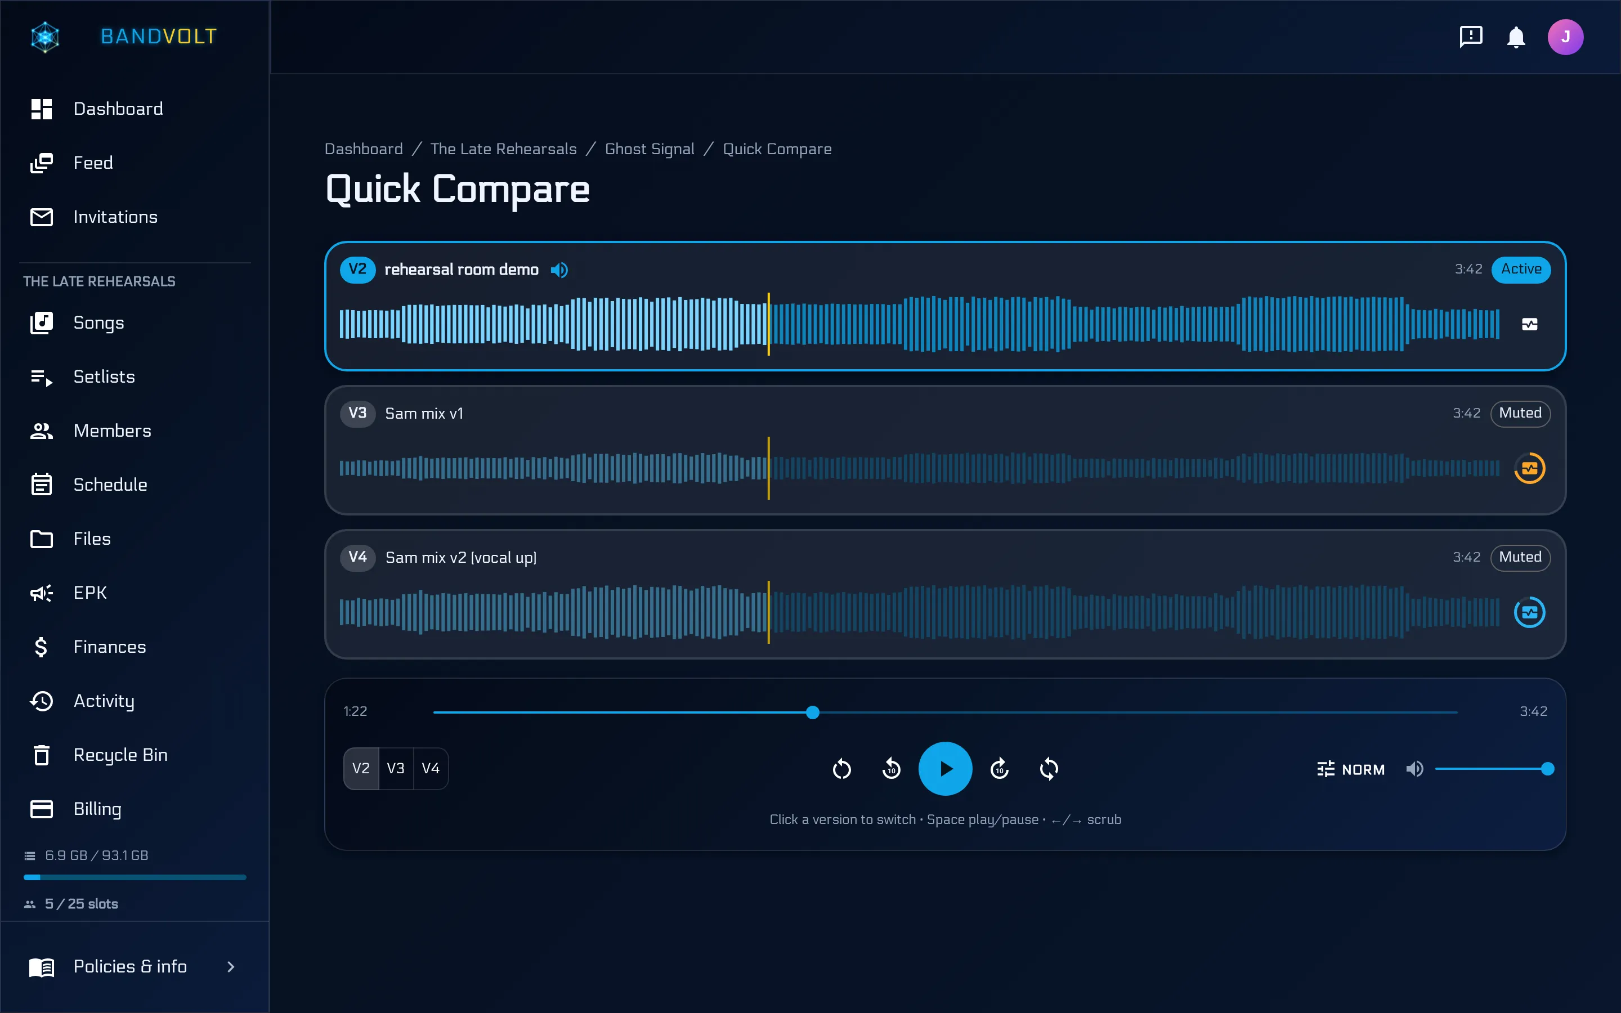The height and width of the screenshot is (1013, 1621).
Task: Expand Policies & info chevron
Action: pyautogui.click(x=231, y=967)
